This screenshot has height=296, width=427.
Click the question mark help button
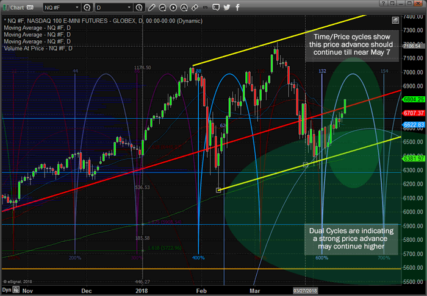[x=383, y=3]
